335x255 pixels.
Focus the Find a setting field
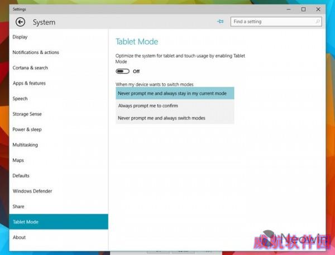point(276,22)
